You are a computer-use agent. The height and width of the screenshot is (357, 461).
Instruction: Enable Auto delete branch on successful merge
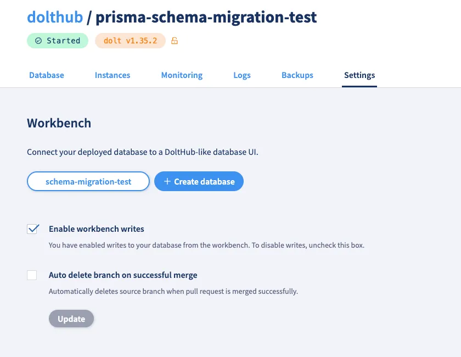point(32,275)
